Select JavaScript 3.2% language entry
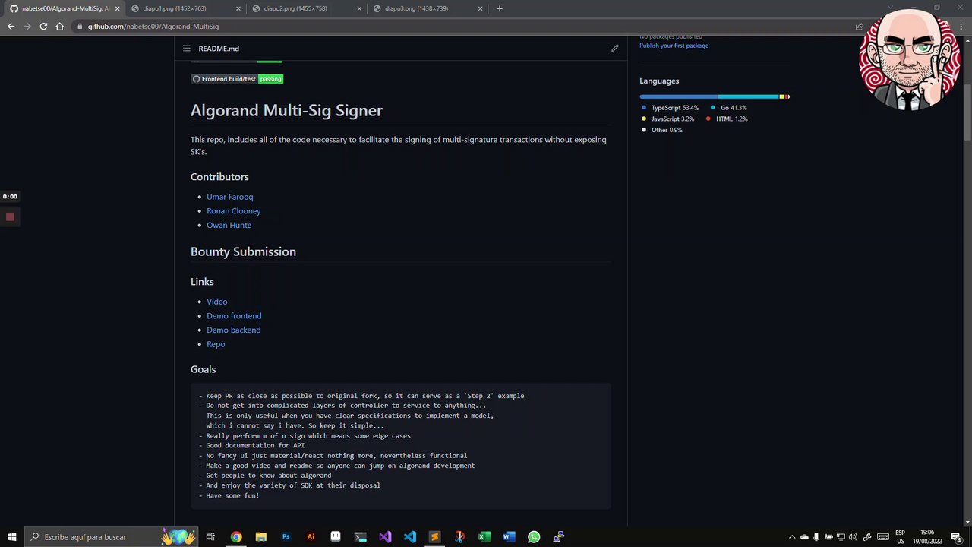 click(667, 119)
